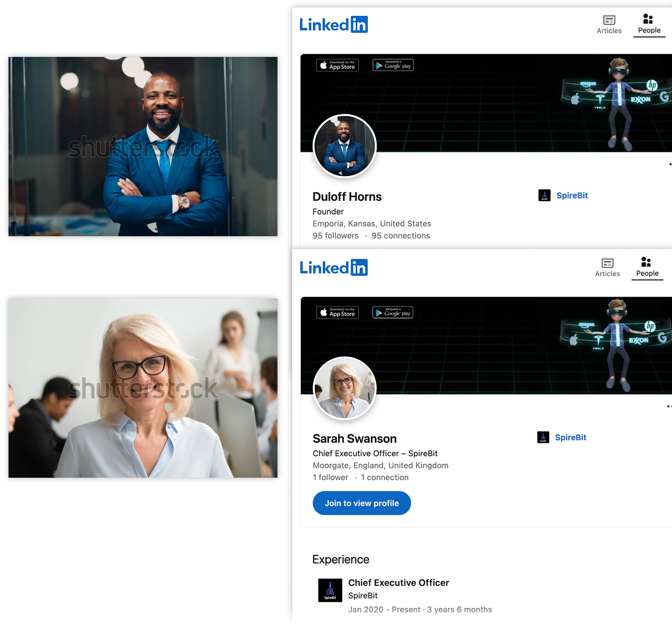Click the LinkedIn logo above Duloff Horns' profile
The width and height of the screenshot is (672, 627).
tap(333, 25)
